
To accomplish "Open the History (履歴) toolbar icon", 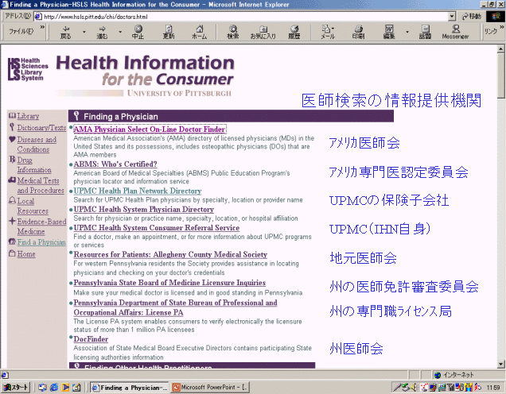I will point(294,32).
